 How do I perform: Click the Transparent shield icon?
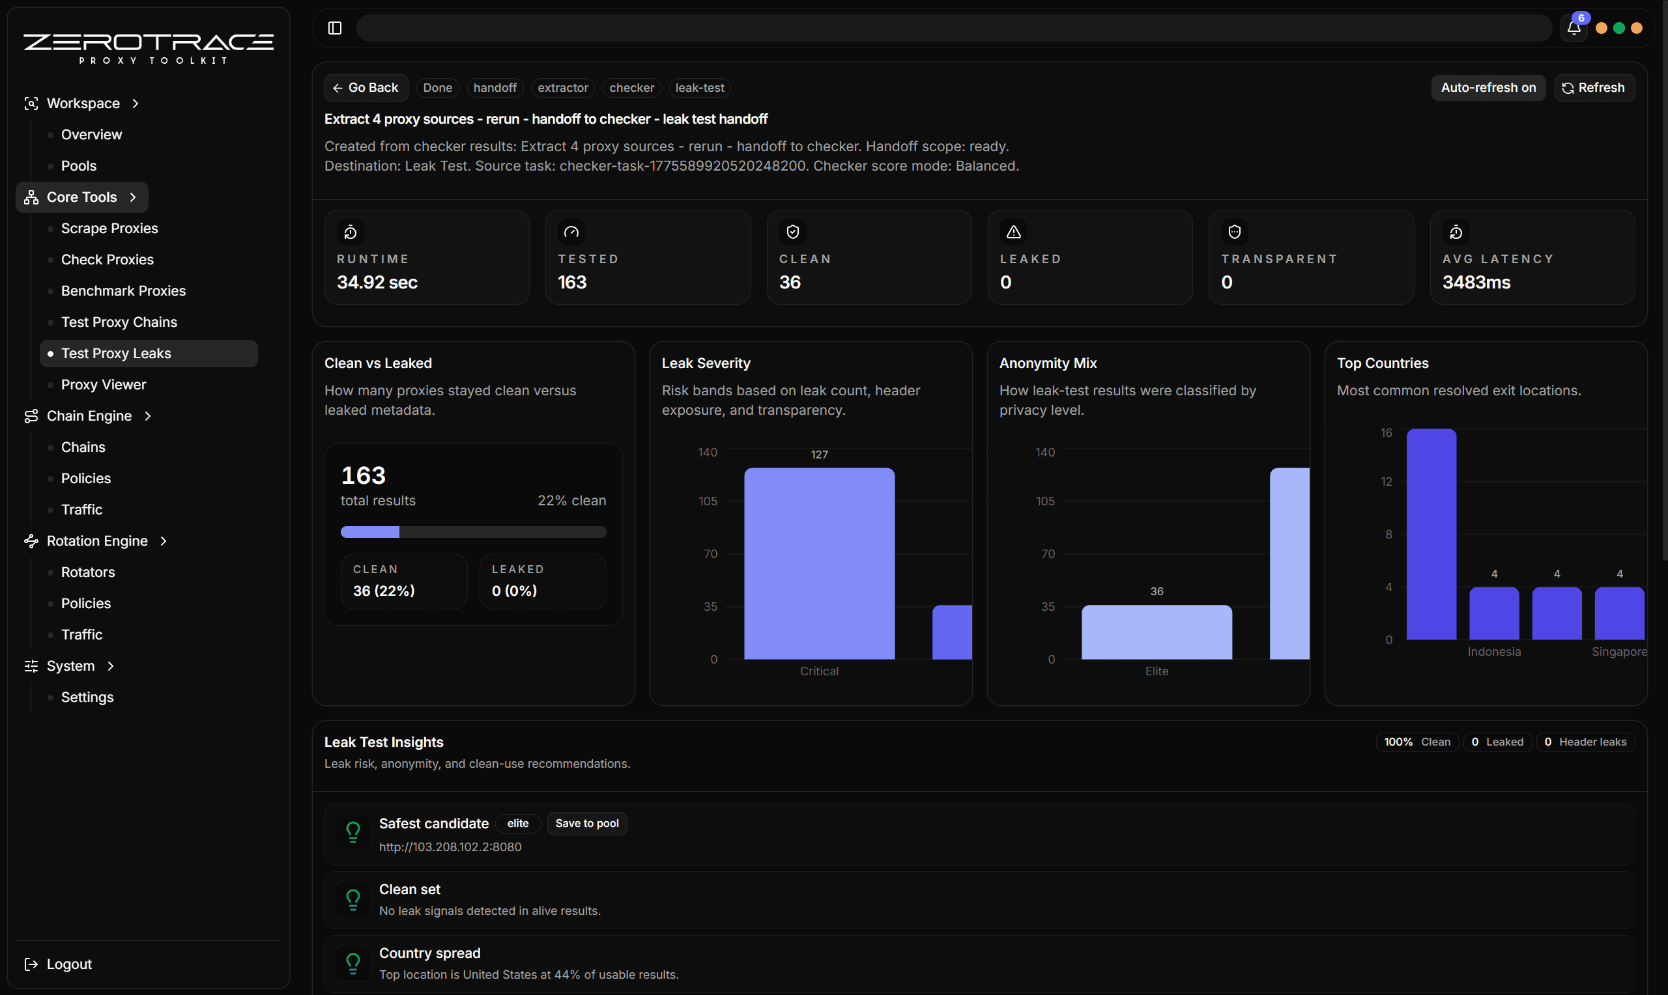[1234, 232]
